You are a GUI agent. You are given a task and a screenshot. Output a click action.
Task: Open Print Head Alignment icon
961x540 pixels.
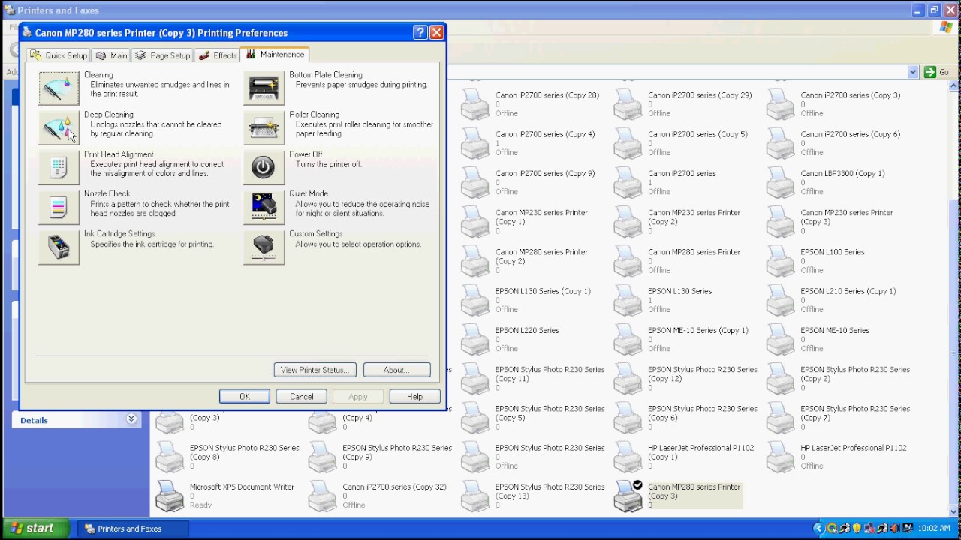[59, 167]
